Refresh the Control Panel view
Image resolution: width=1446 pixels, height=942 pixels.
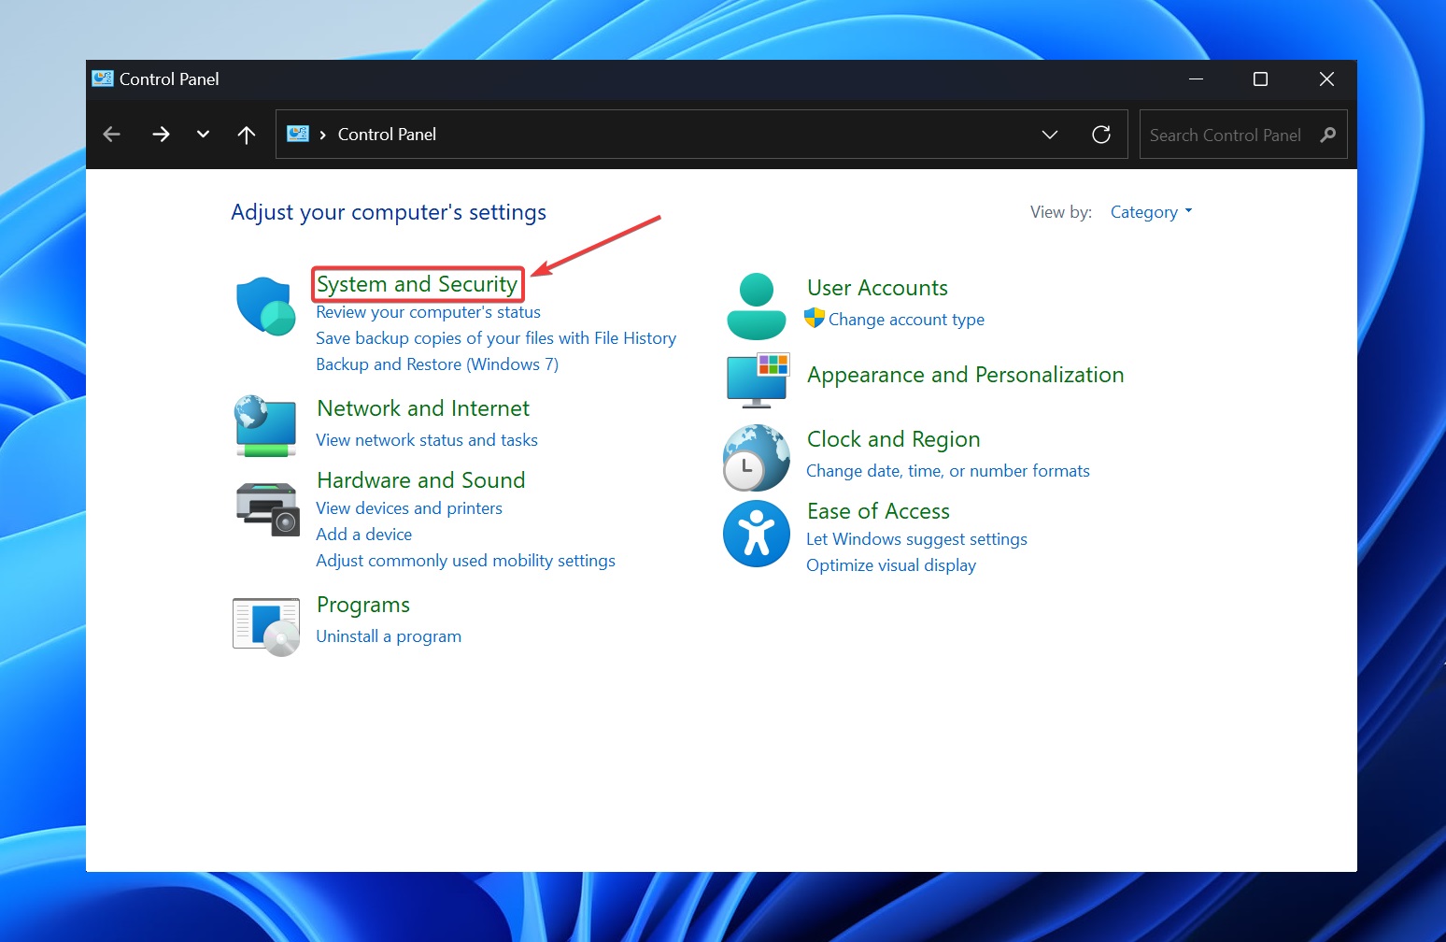click(1101, 135)
